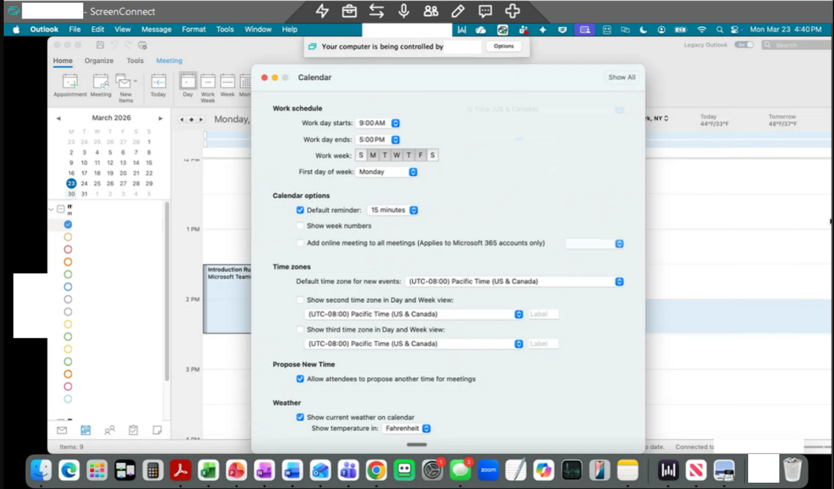
Task: Toggle Wednesday in the Work week selector
Action: click(x=397, y=155)
